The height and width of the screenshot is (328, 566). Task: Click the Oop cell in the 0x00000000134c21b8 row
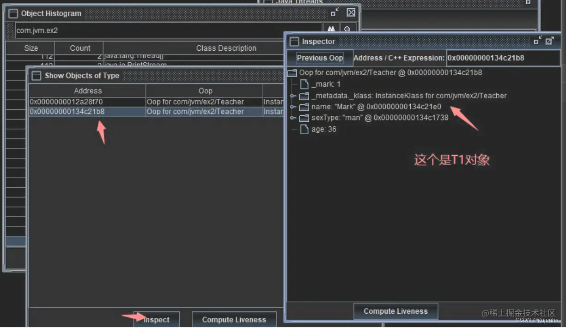(x=204, y=112)
